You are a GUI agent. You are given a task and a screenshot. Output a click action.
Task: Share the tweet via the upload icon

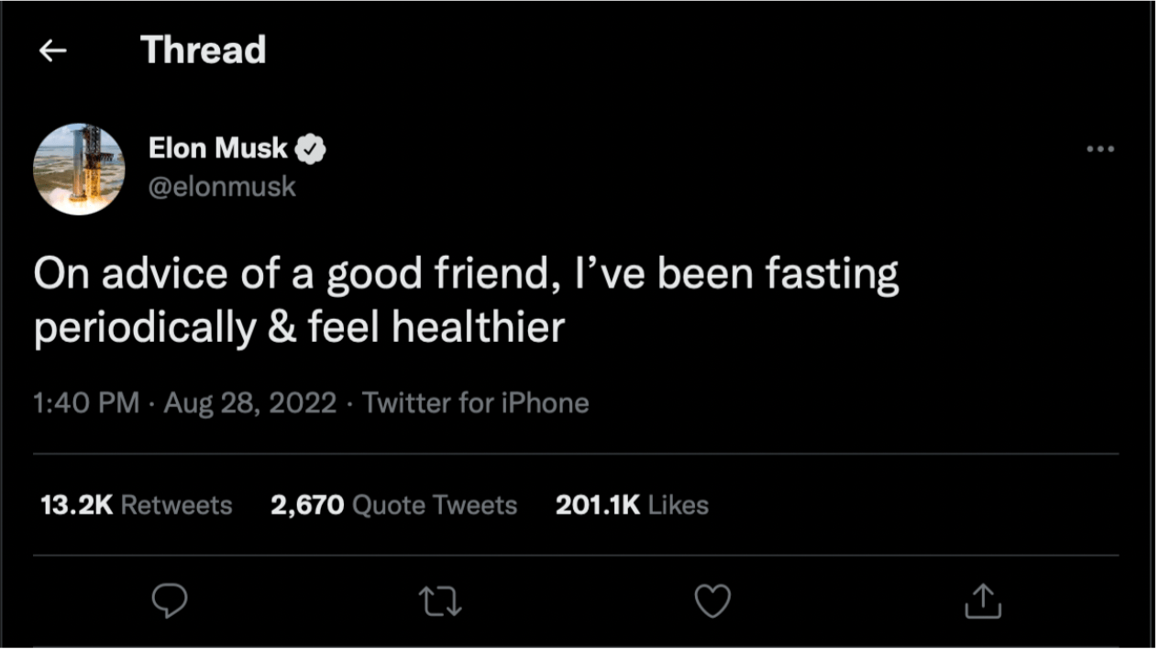[x=984, y=601]
